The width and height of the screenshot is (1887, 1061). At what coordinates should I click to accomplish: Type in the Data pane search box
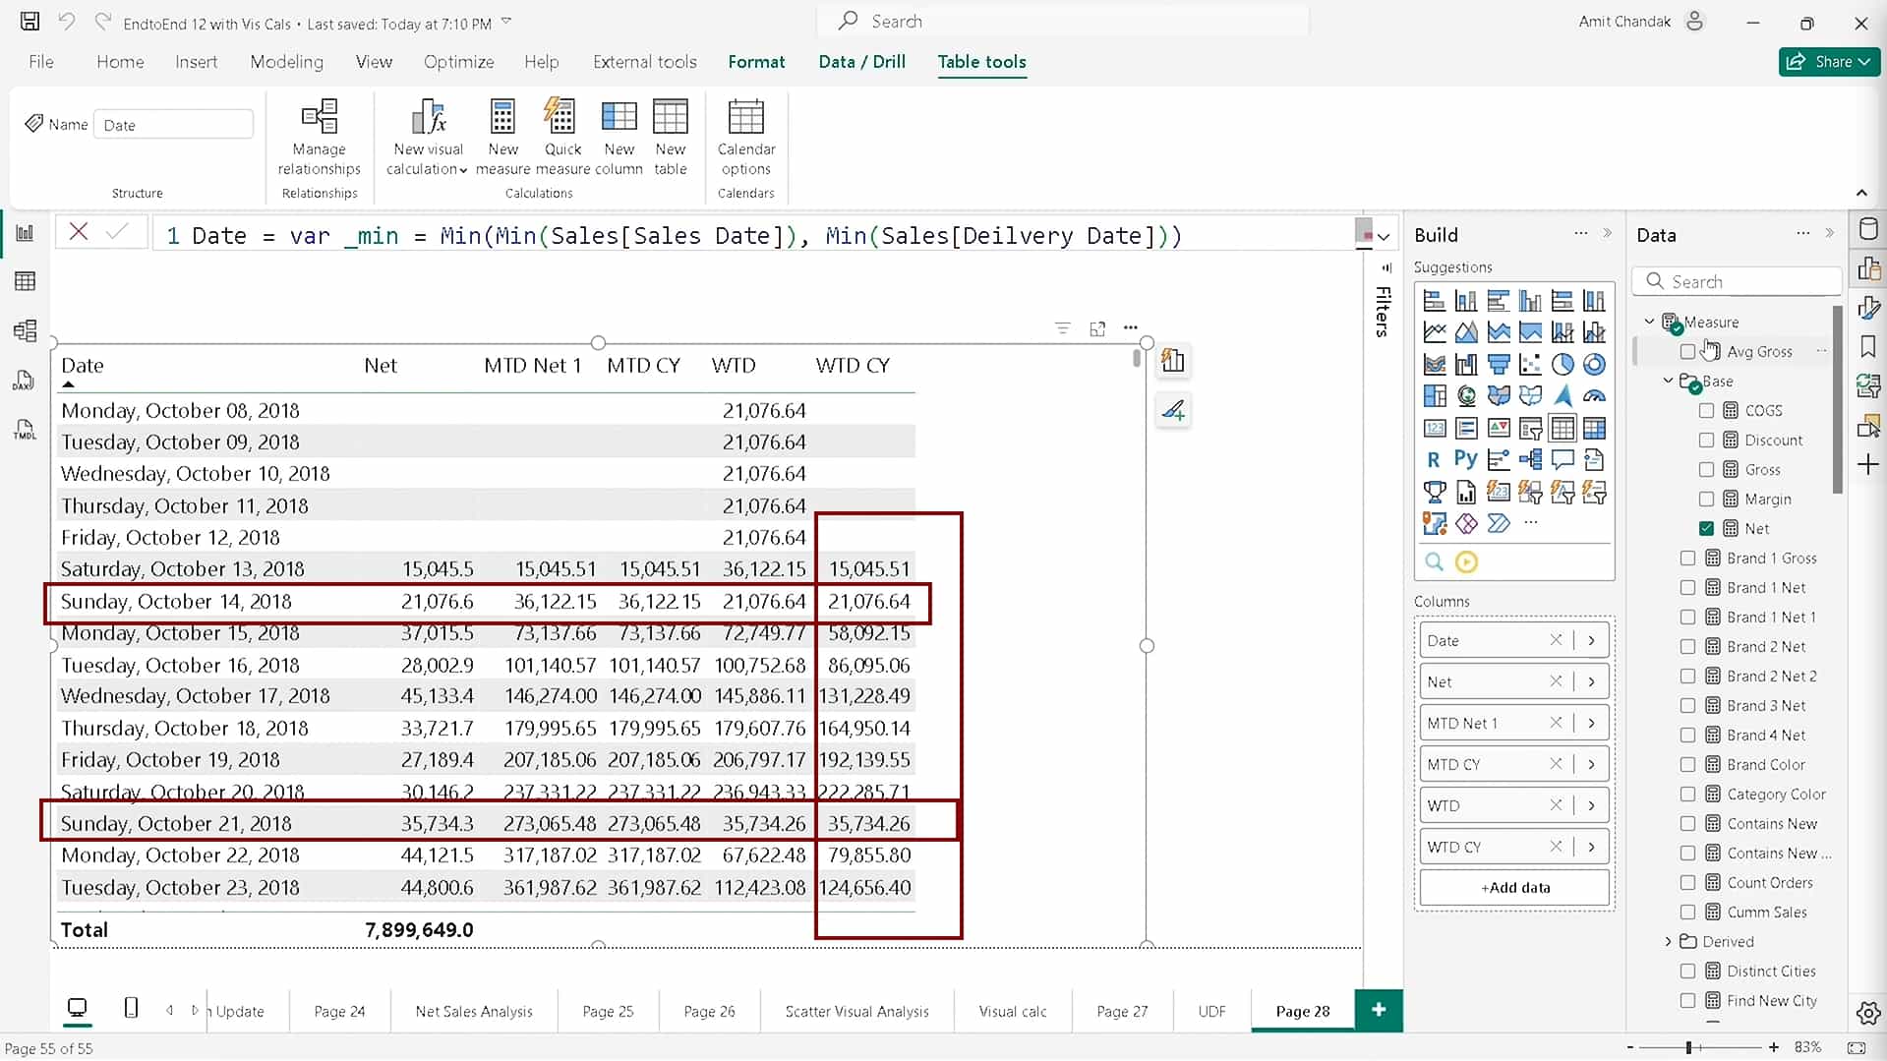click(1738, 281)
